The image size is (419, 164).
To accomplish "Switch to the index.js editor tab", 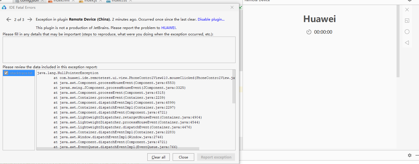I will coord(90,1).
